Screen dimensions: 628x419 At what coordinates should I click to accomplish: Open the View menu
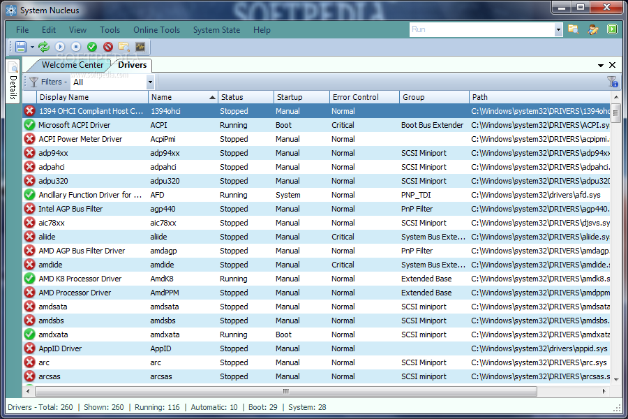coord(77,30)
